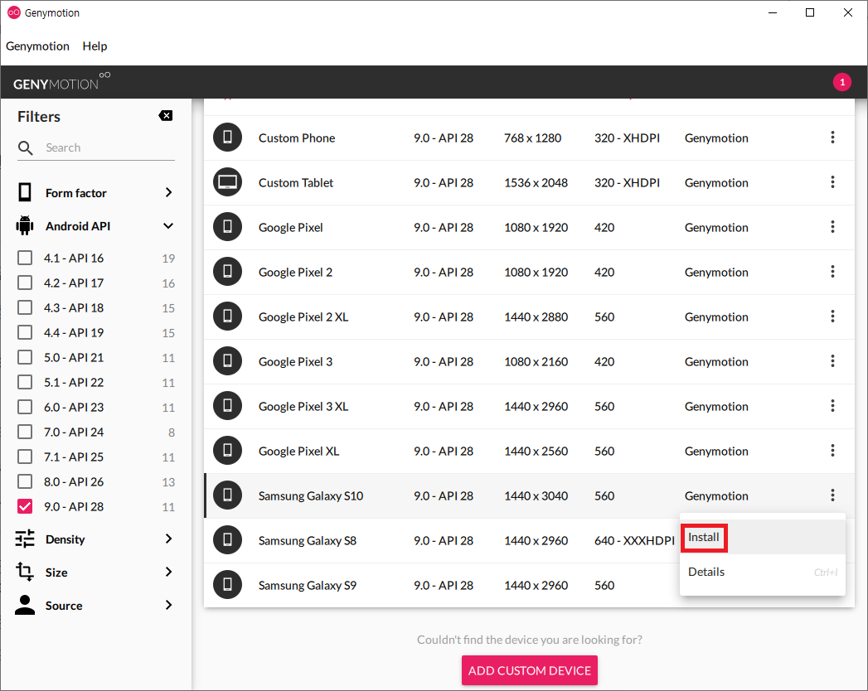Check the 5.0 - API 21 filter
The width and height of the screenshot is (868, 691).
pyautogui.click(x=25, y=357)
